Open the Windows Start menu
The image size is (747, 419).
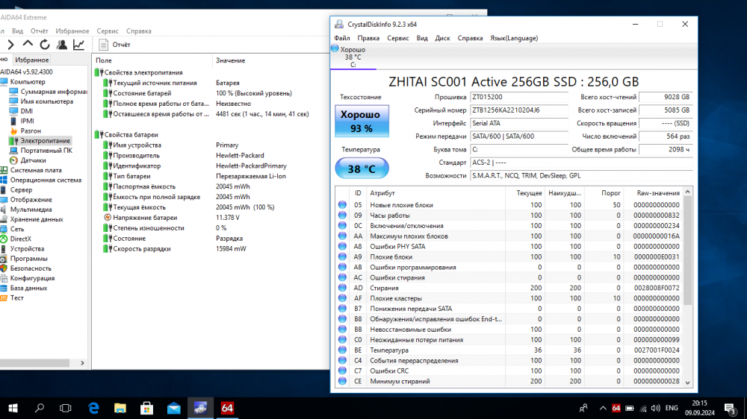pos(13,408)
